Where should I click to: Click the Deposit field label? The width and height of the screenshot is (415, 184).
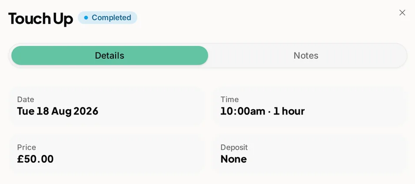pos(234,147)
